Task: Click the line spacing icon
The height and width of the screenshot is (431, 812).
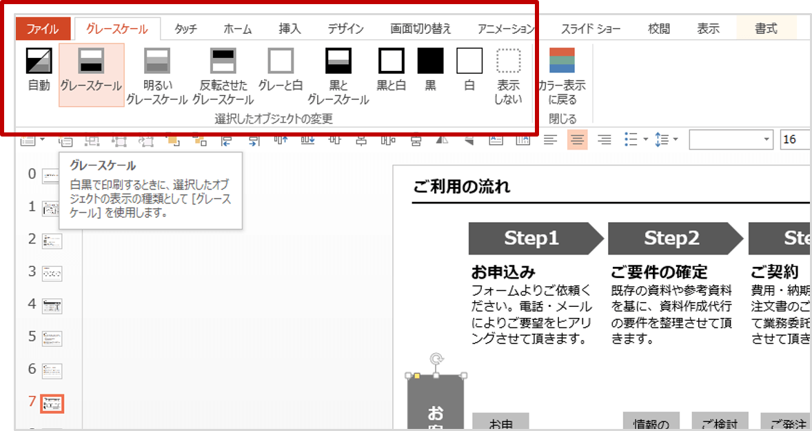Action: pyautogui.click(x=662, y=140)
